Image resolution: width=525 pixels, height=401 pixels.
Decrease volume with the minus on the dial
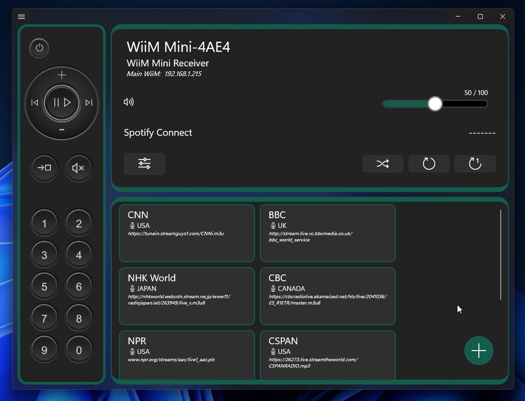pyautogui.click(x=62, y=129)
